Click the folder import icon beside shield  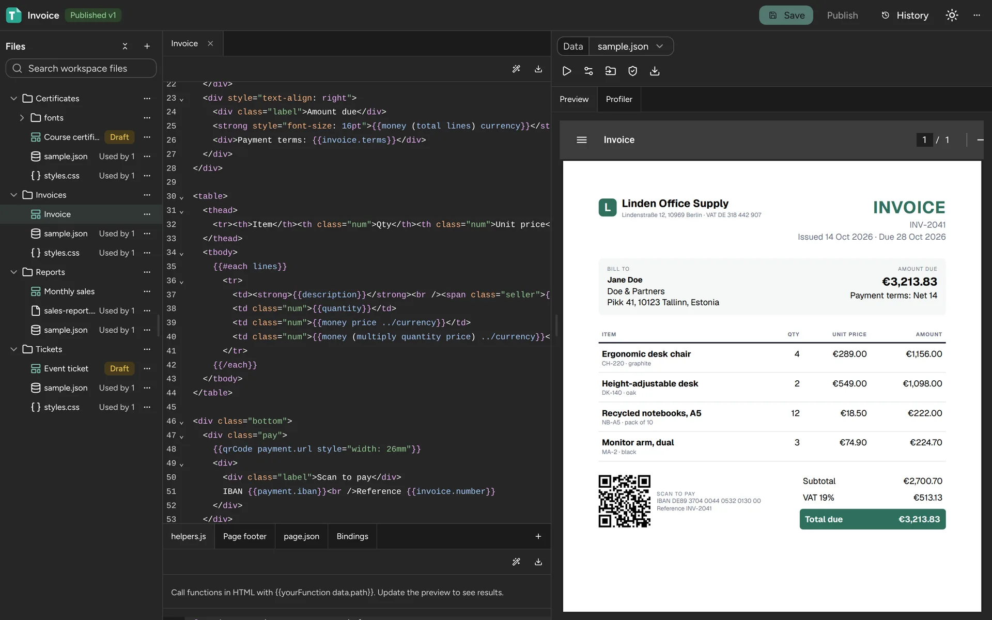611,71
